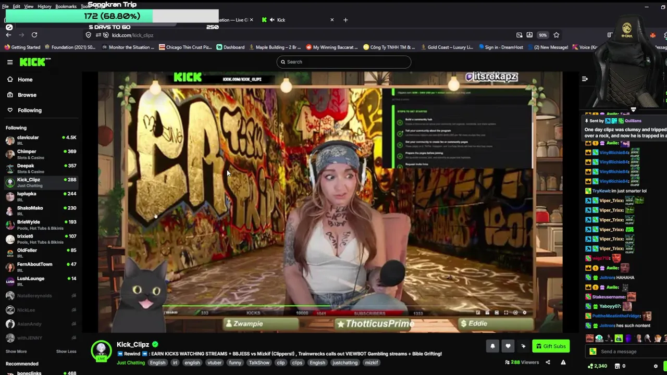Open ShakoMako channel
Viewport: 667px width, 375px height.
(41, 210)
